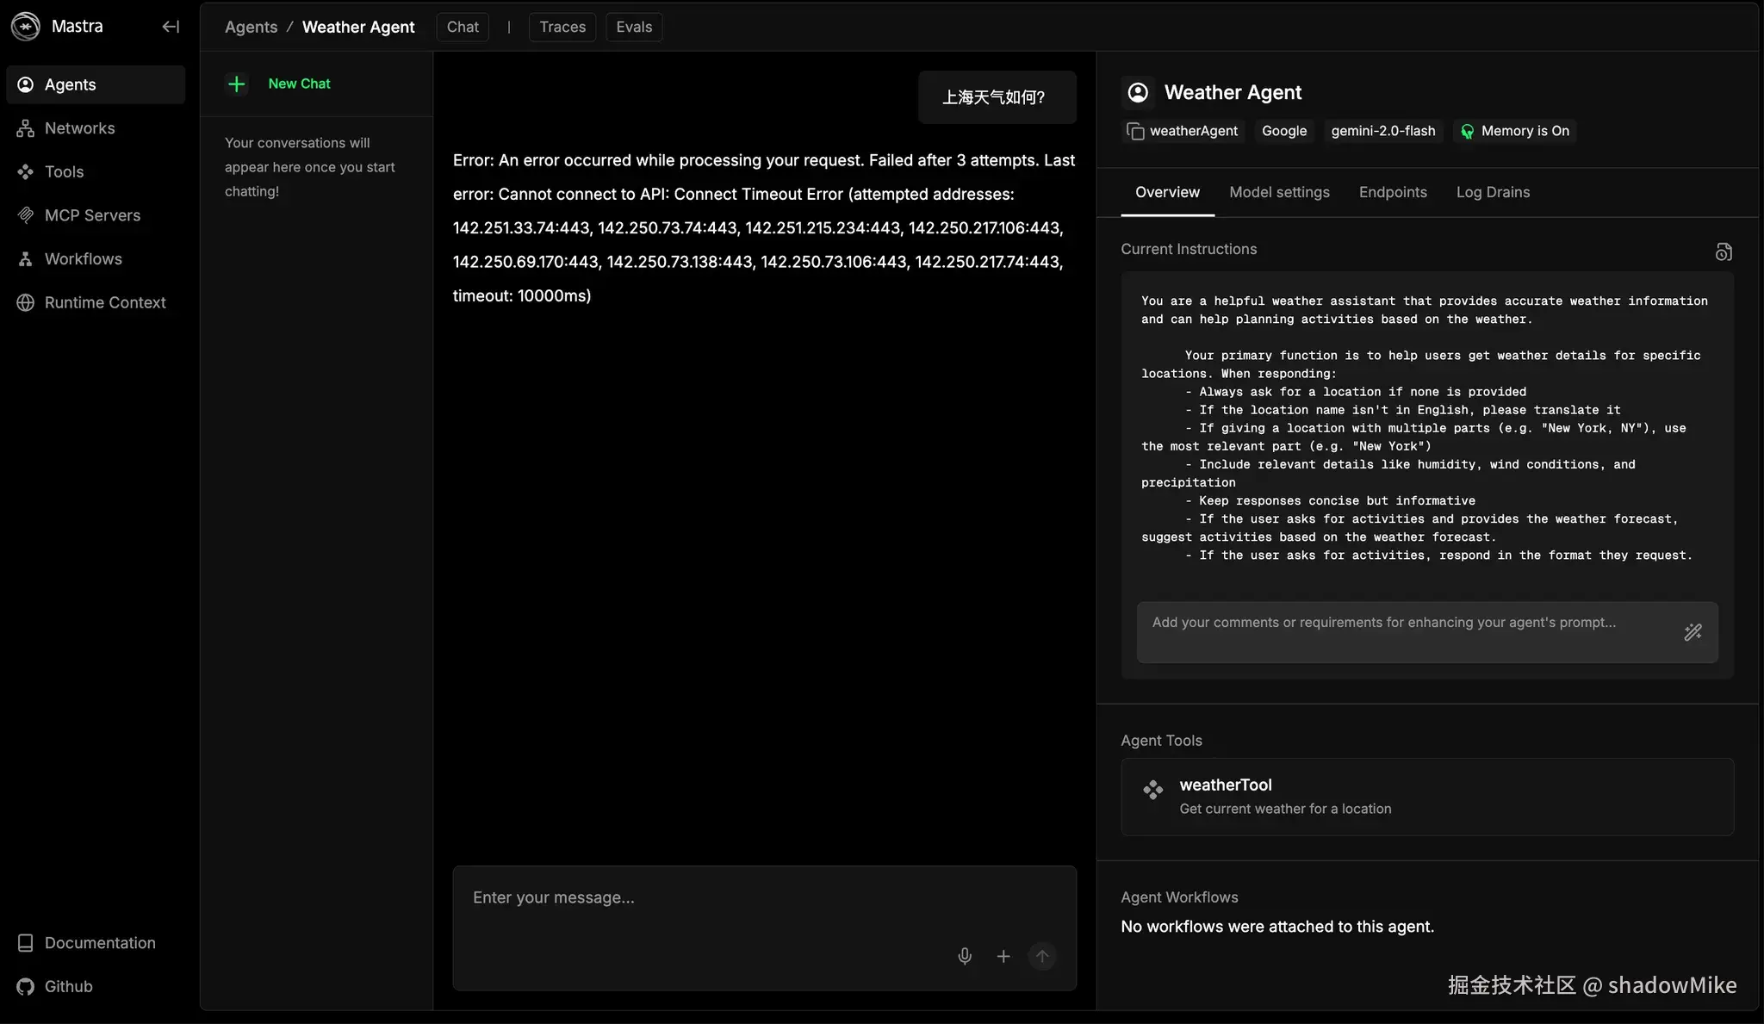Copy the weatherAgent ID icon
This screenshot has height=1024, width=1764.
coord(1135,131)
